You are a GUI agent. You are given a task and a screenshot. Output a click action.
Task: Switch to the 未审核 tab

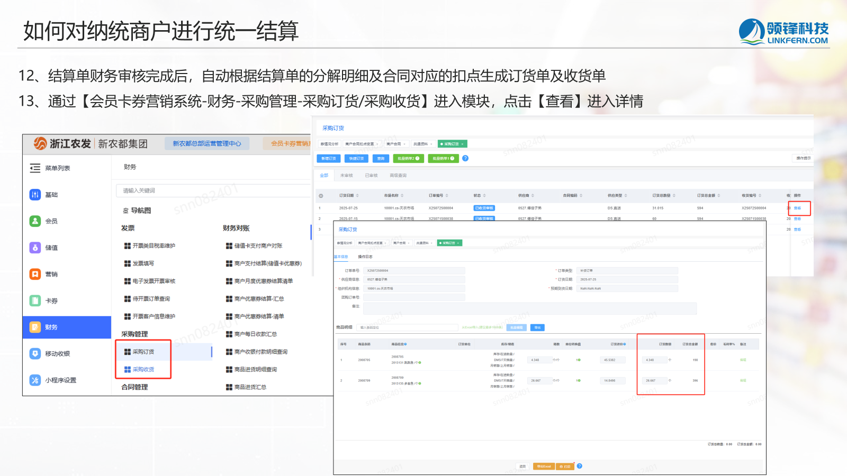[x=346, y=176]
